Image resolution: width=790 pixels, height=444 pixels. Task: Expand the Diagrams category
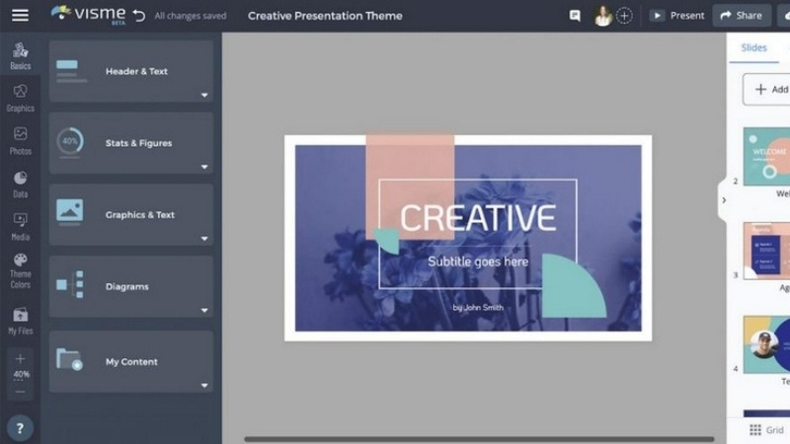coord(131,287)
